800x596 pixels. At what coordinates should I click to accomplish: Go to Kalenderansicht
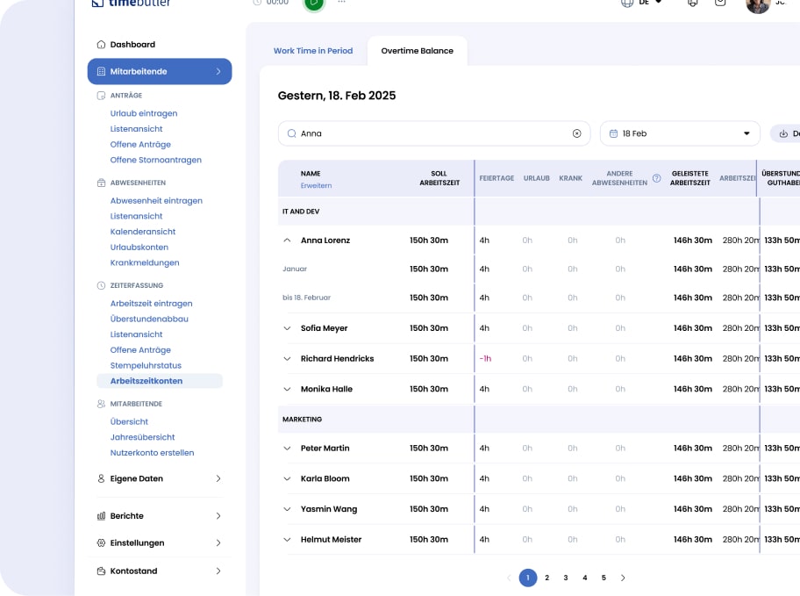pos(143,232)
